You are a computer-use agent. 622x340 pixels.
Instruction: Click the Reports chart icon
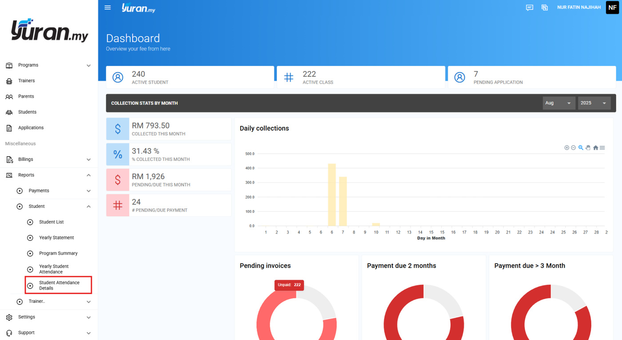(9, 175)
